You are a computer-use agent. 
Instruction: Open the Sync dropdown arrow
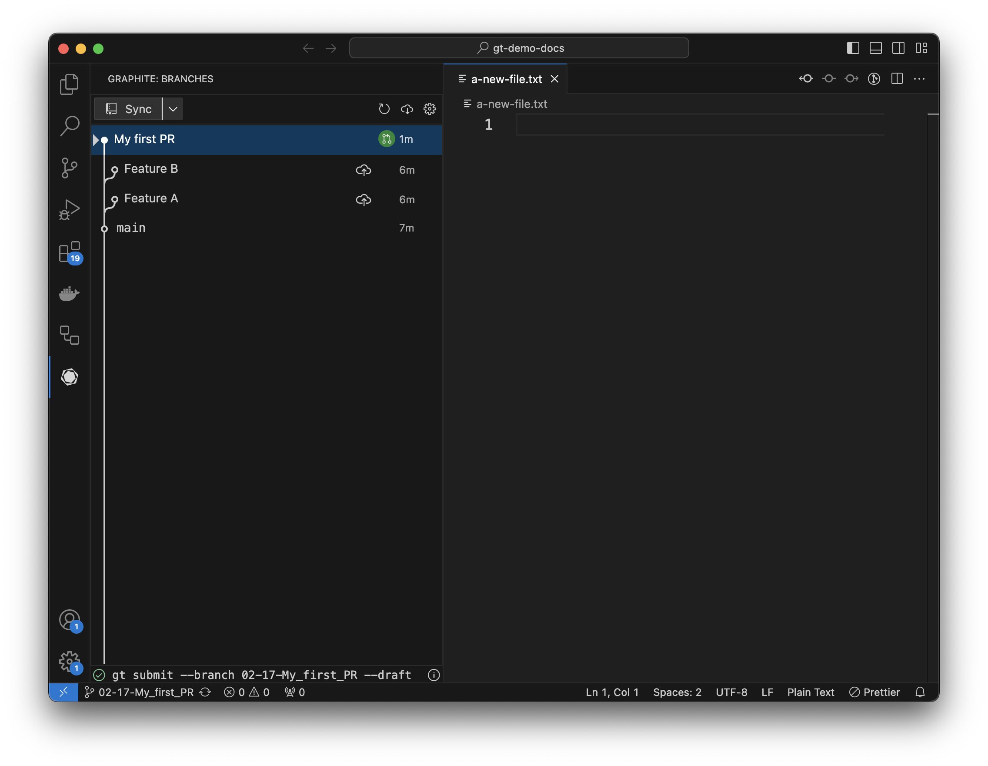tap(173, 109)
